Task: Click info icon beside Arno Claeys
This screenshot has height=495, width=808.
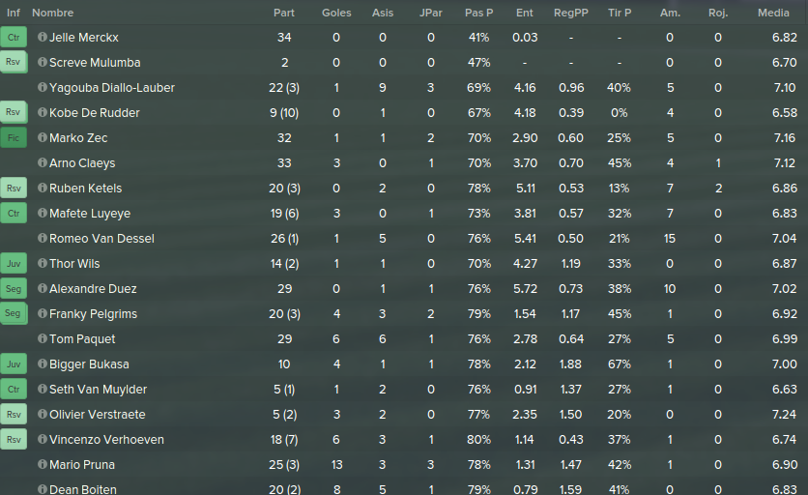Action: [x=42, y=163]
